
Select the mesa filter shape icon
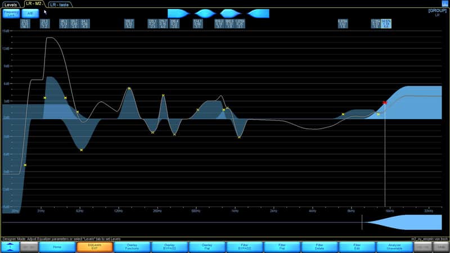click(x=231, y=13)
